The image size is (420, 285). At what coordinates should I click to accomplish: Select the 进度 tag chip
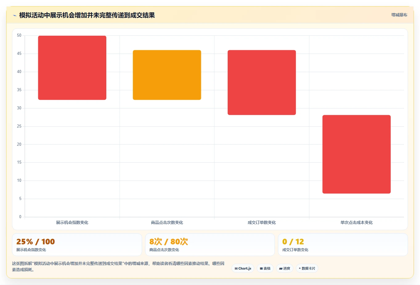(284, 268)
